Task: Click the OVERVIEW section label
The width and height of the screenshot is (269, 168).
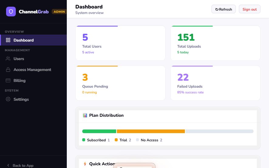Action: click(14, 32)
